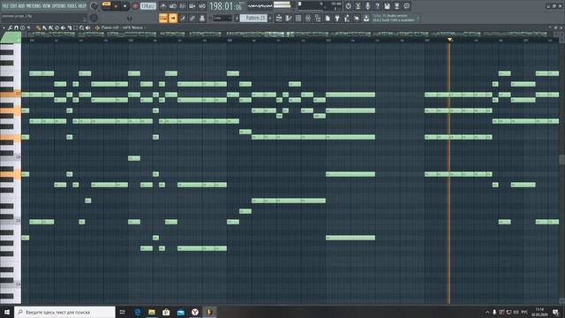Click the arrow left of Pattern 23

click(237, 18)
